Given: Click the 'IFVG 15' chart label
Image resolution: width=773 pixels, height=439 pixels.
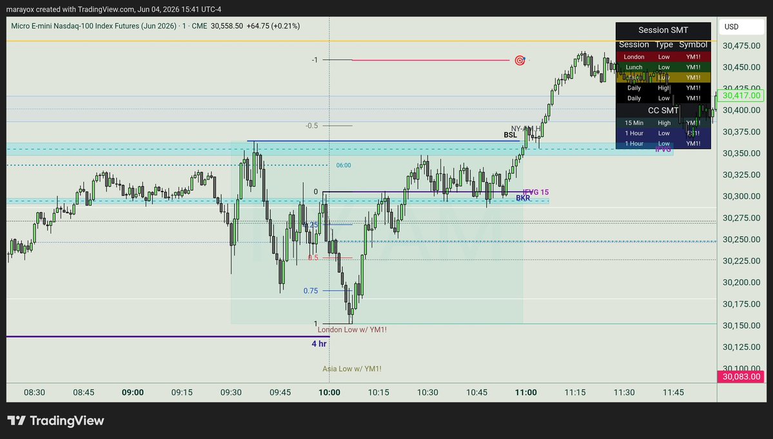Looking at the screenshot, I should coord(536,192).
